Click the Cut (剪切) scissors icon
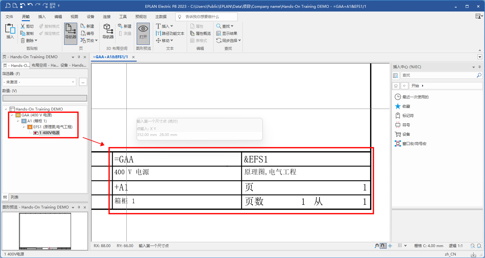The width and height of the screenshot is (485, 258). click(x=23, y=26)
